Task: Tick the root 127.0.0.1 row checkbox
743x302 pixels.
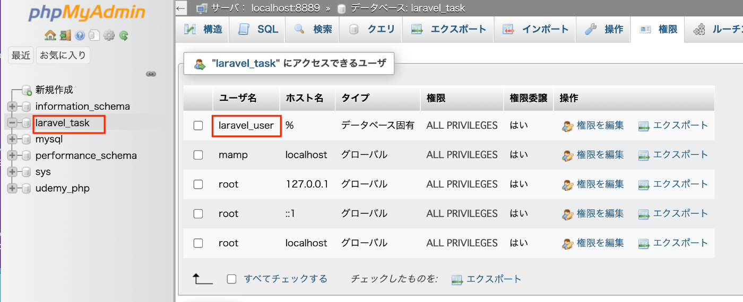Action: pyautogui.click(x=198, y=184)
